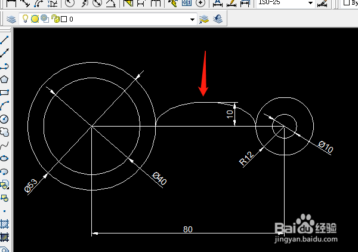Select the Quick Dimension tool

(128, 3)
